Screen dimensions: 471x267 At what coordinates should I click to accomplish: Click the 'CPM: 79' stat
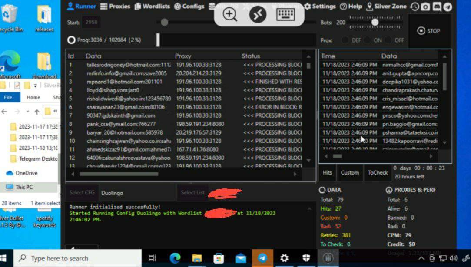coord(399,235)
